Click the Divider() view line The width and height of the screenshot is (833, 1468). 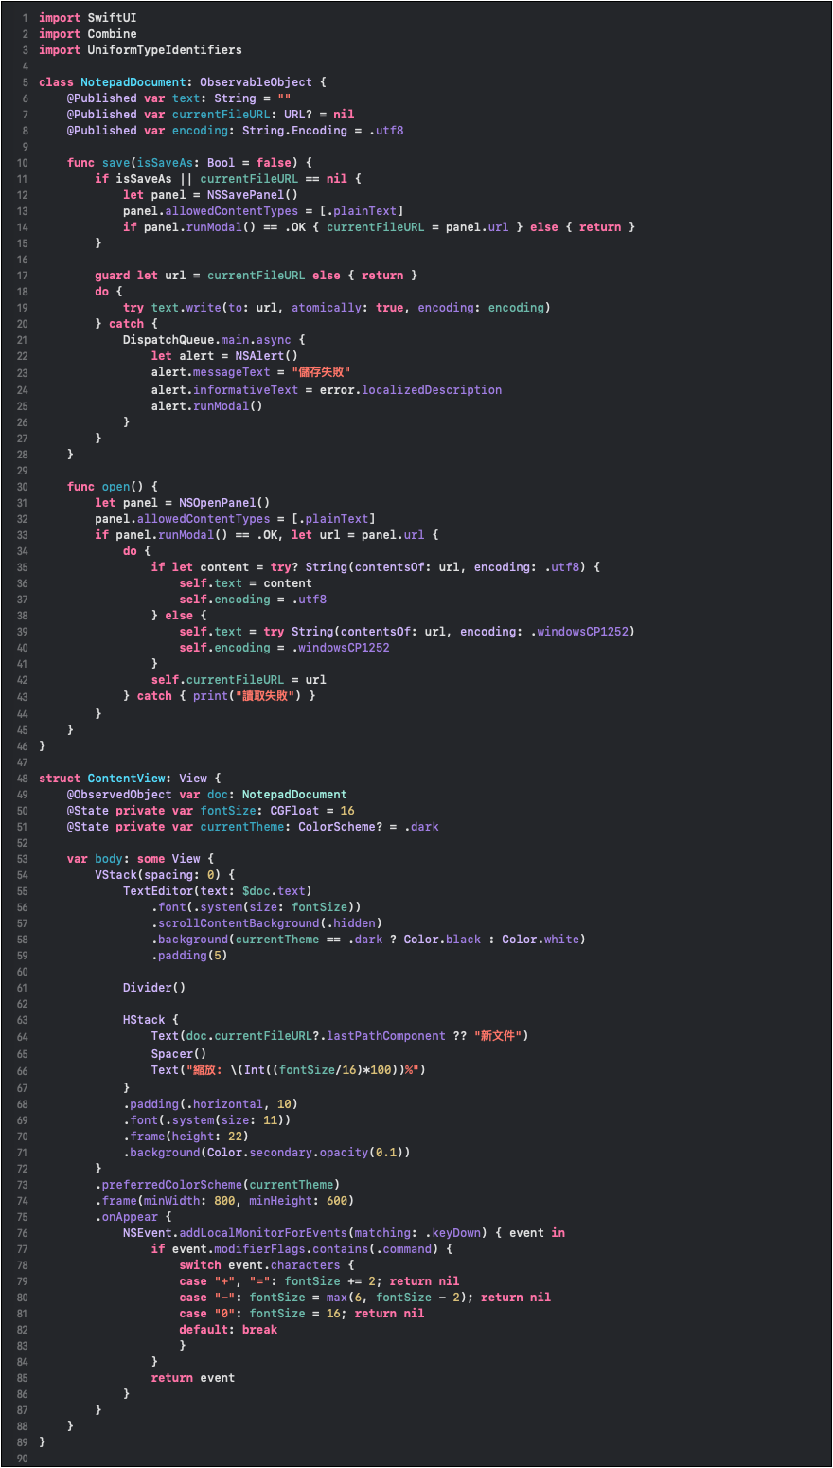coord(153,988)
